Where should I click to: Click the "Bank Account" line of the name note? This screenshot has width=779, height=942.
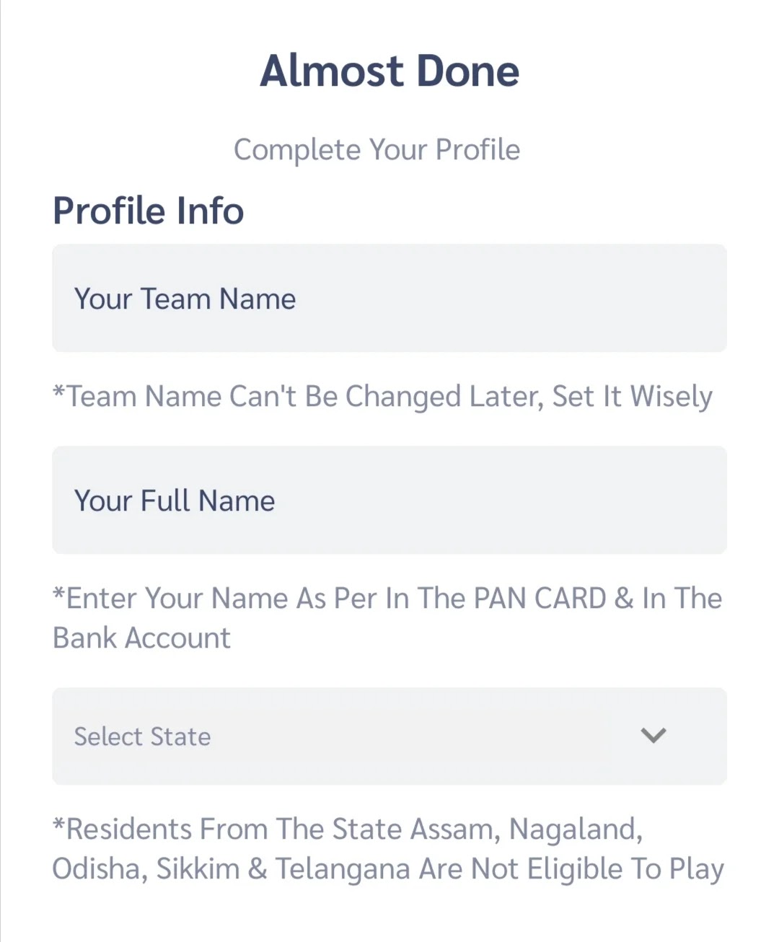pyautogui.click(x=142, y=638)
